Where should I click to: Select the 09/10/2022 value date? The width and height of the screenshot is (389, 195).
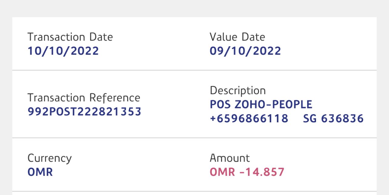tap(245, 51)
